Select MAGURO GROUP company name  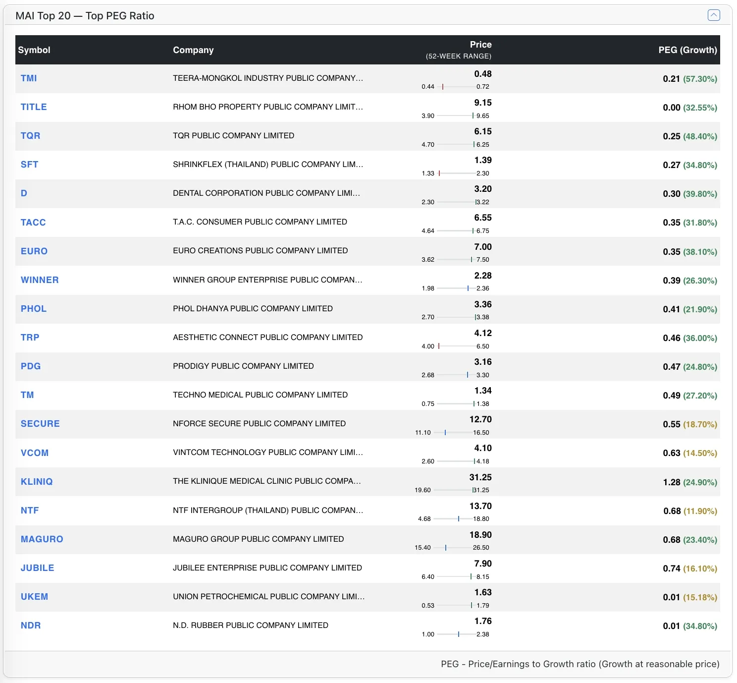tap(259, 539)
